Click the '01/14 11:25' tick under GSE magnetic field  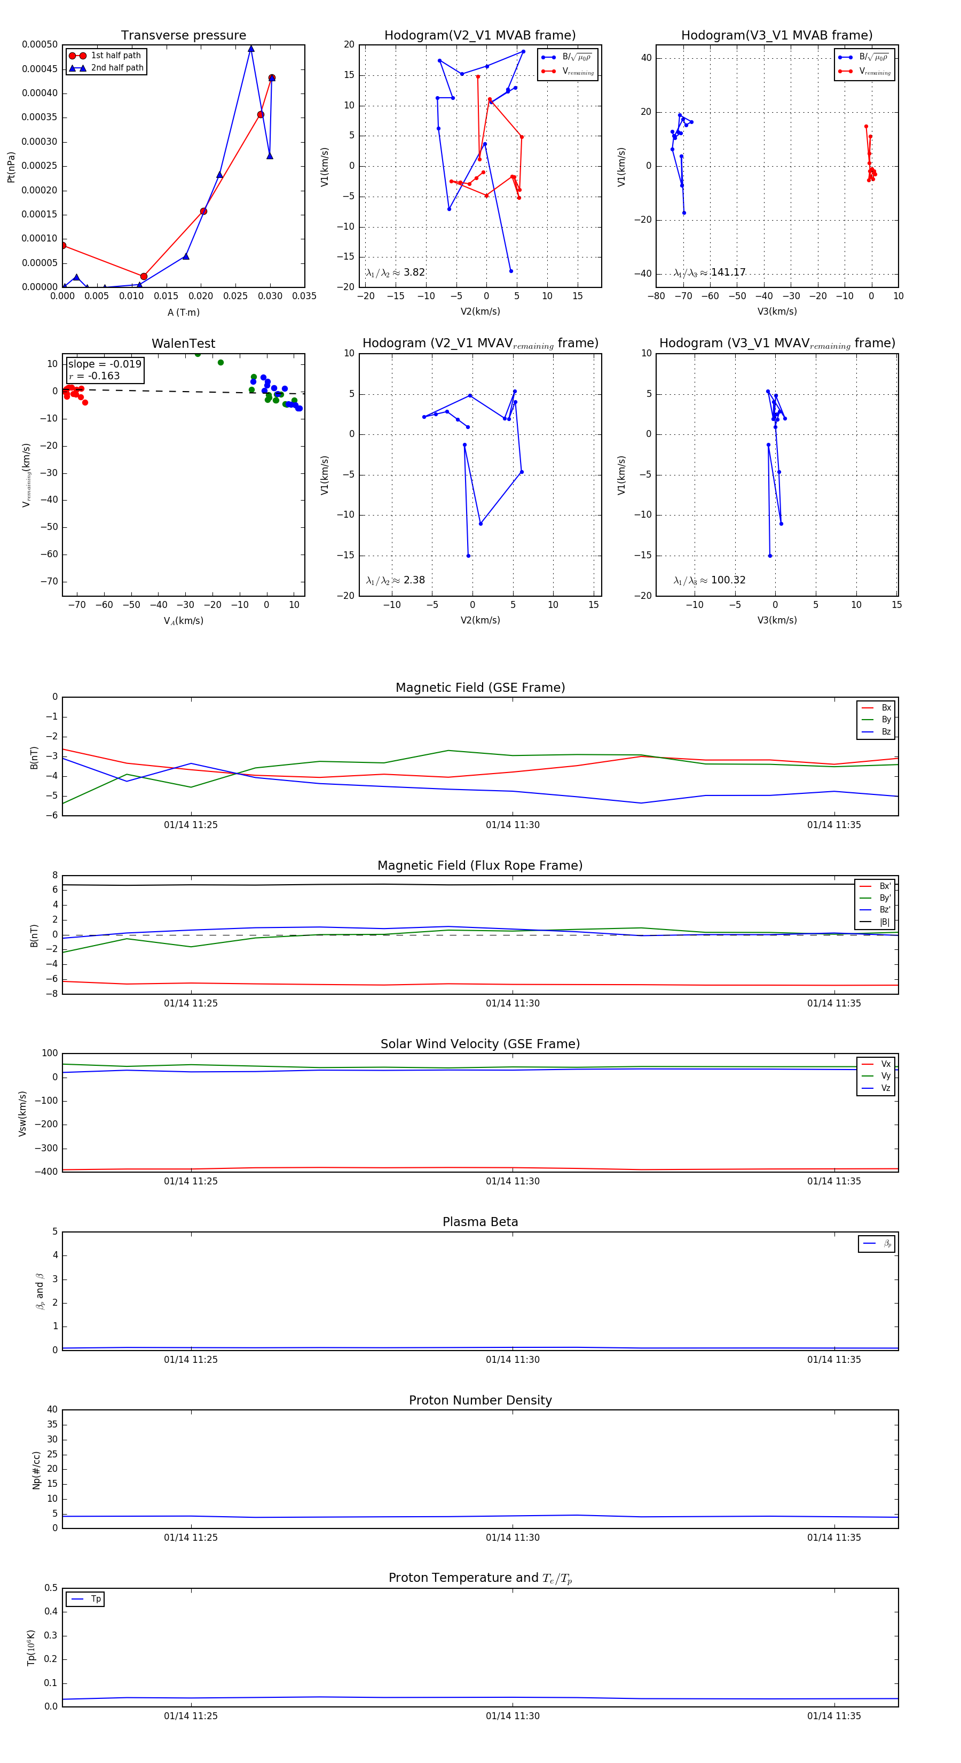pos(191,825)
